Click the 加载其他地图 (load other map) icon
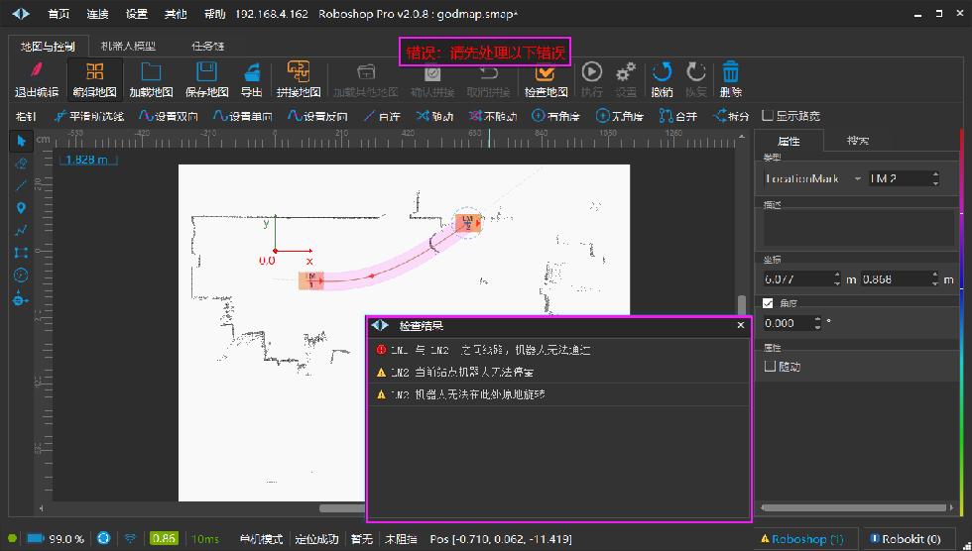 pyautogui.click(x=366, y=71)
